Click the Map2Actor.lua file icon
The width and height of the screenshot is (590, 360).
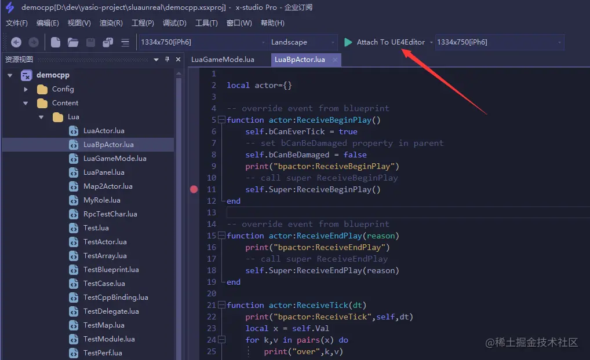[74, 186]
